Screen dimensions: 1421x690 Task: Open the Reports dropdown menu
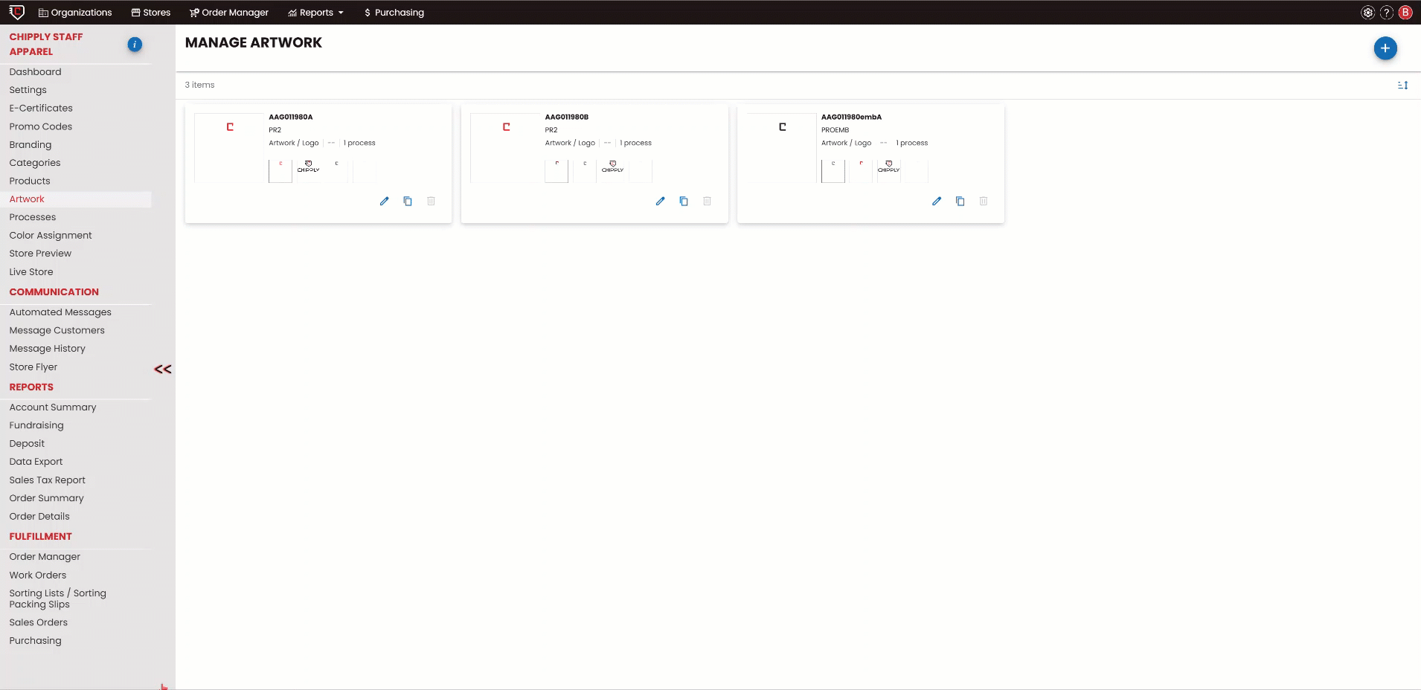(316, 13)
